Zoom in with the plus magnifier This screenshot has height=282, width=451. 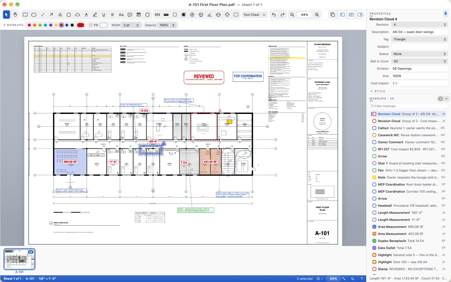(317, 15)
